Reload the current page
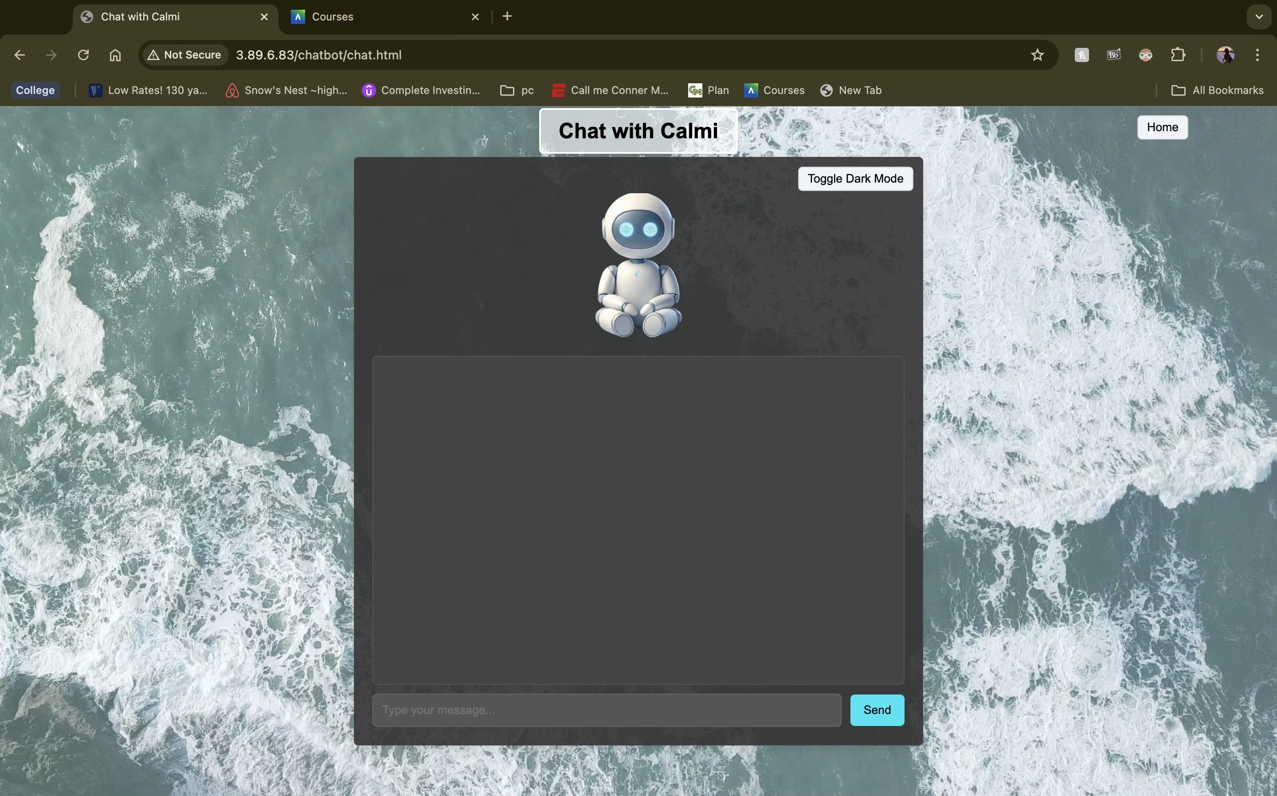Screen dimensions: 1277x796 pos(83,55)
